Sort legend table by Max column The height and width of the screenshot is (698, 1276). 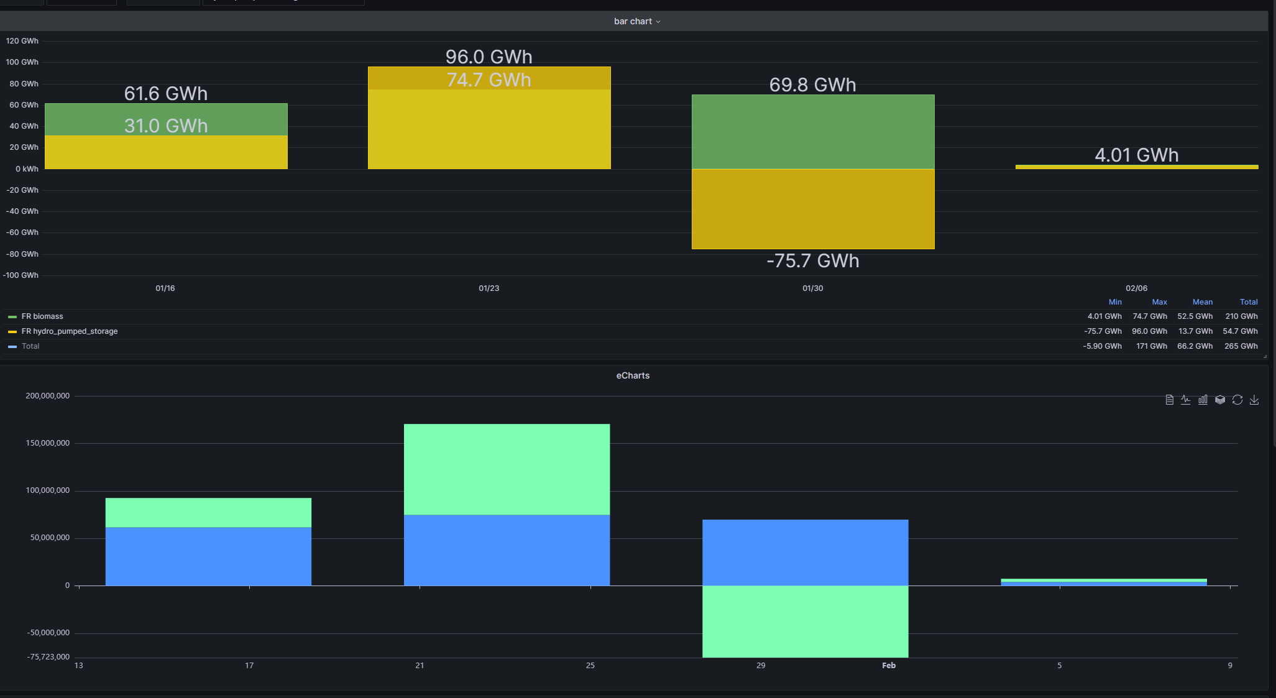1160,301
